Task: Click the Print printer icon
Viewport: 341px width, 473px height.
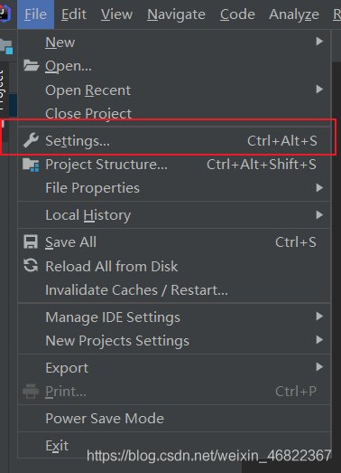Action: pyautogui.click(x=31, y=392)
